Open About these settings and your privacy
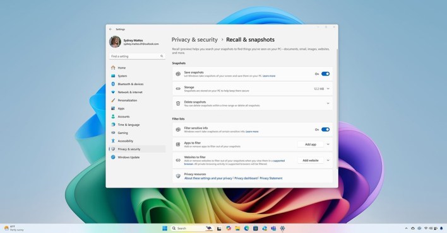This screenshot has width=447, height=233. click(x=208, y=178)
